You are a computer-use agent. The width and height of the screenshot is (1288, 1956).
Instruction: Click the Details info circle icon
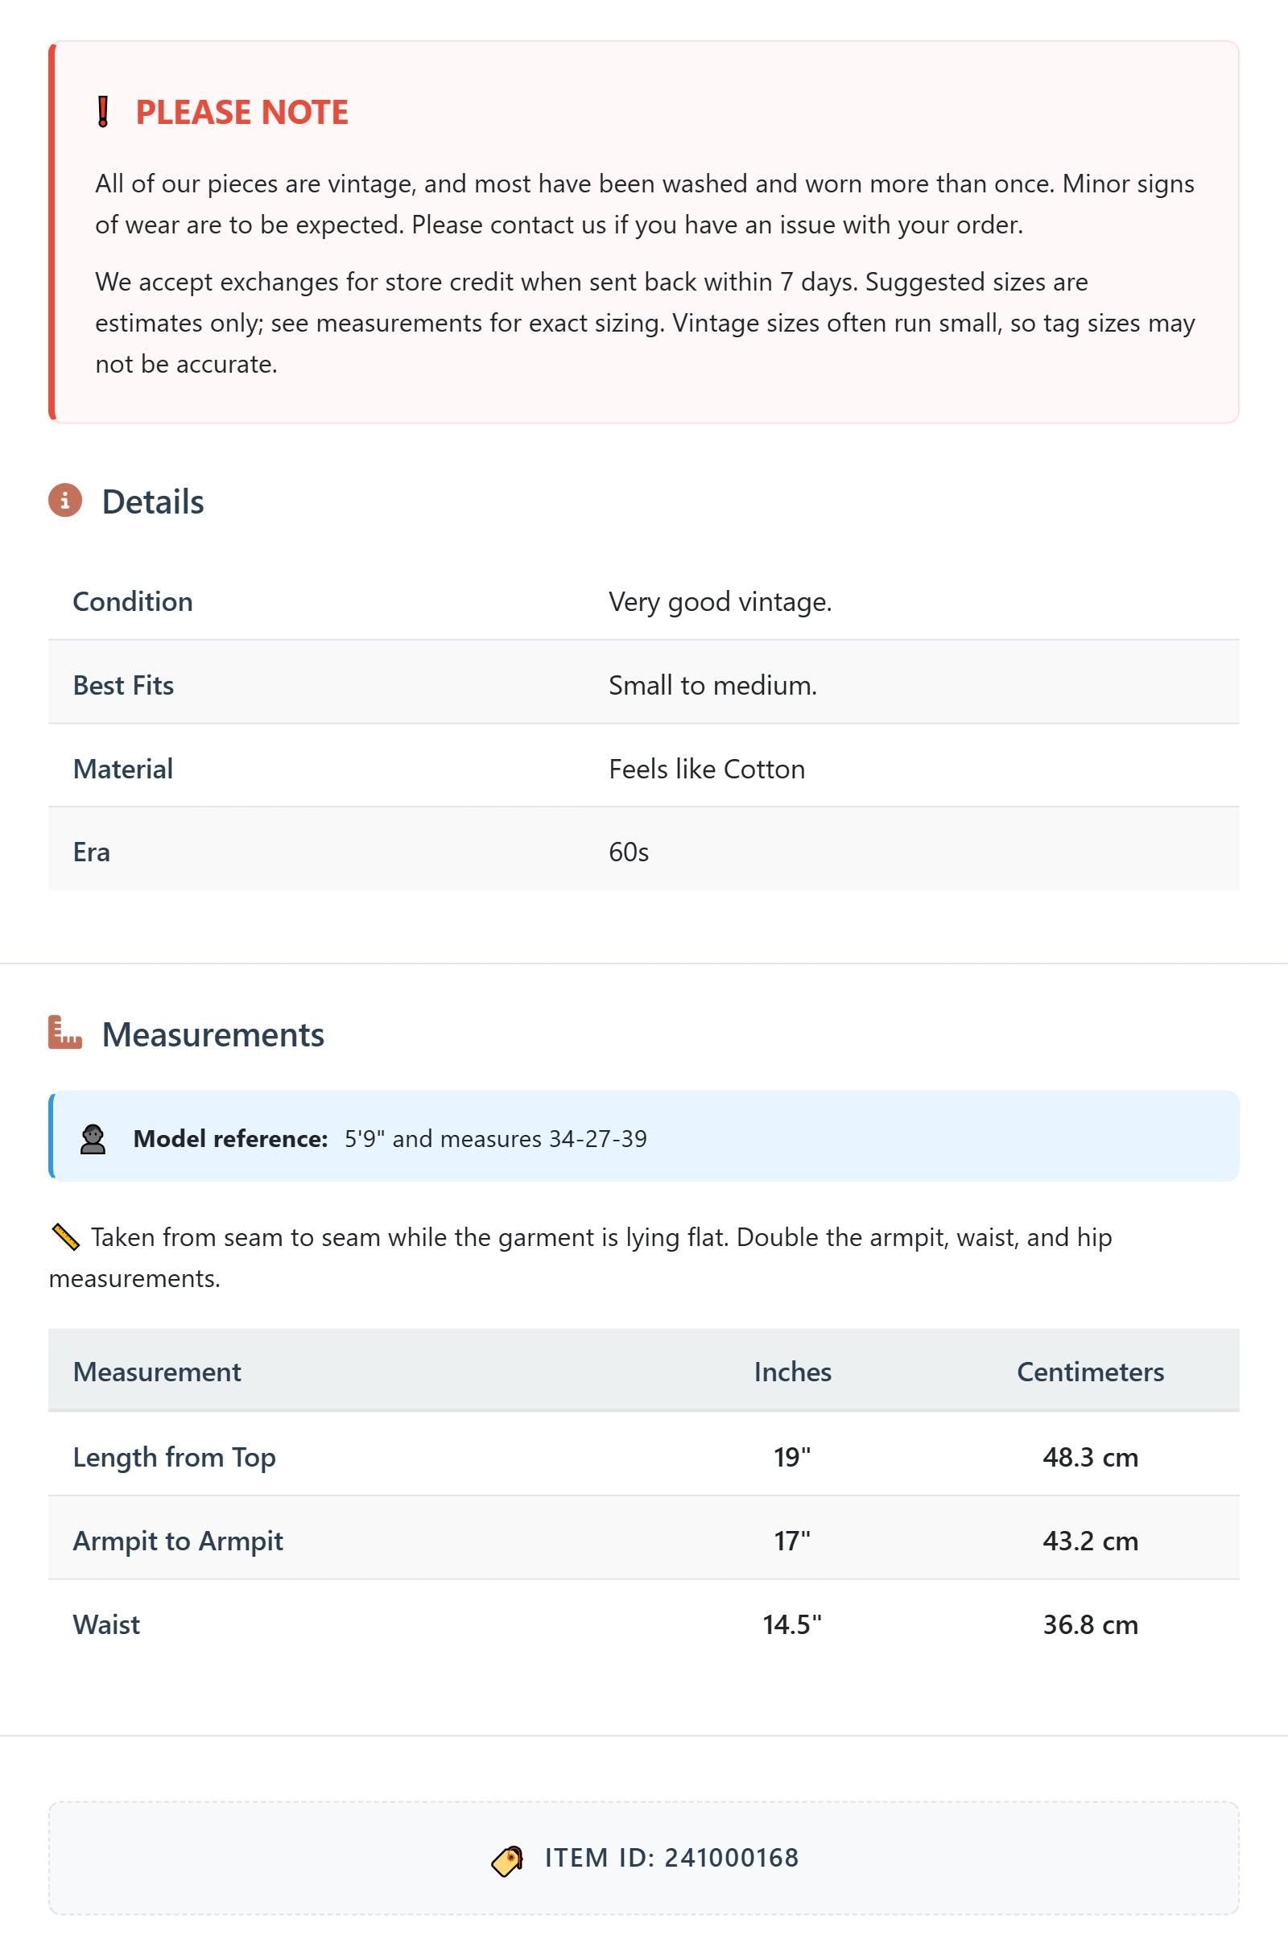pyautogui.click(x=65, y=501)
